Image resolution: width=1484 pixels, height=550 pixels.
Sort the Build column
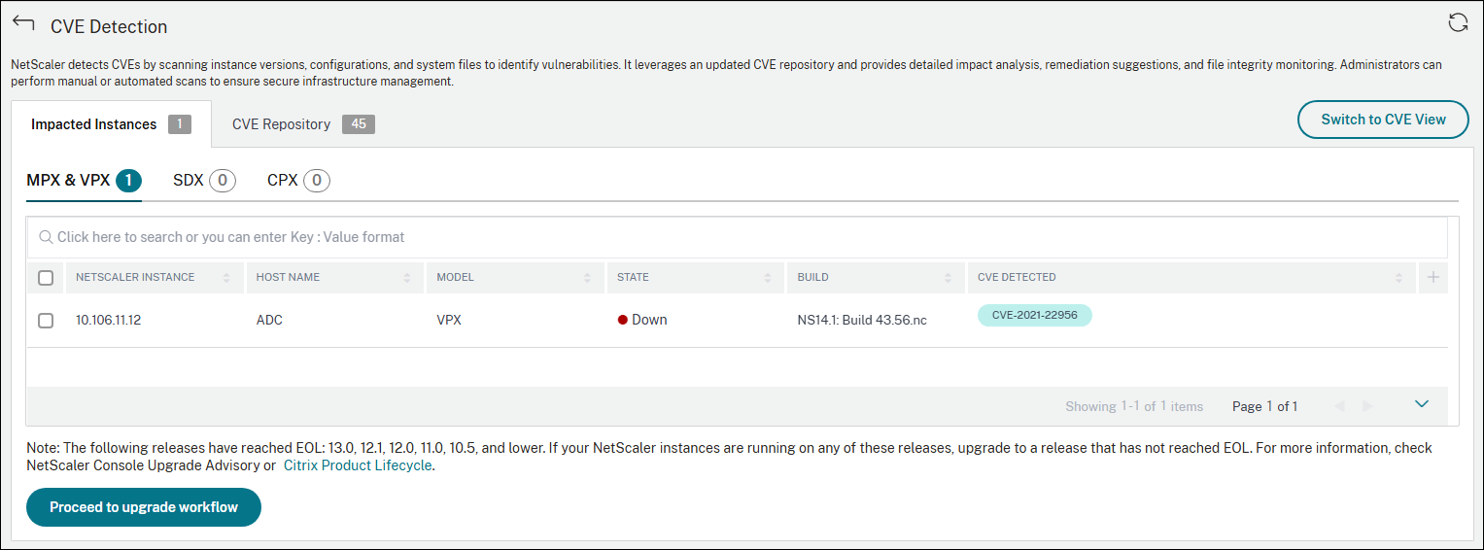948,278
